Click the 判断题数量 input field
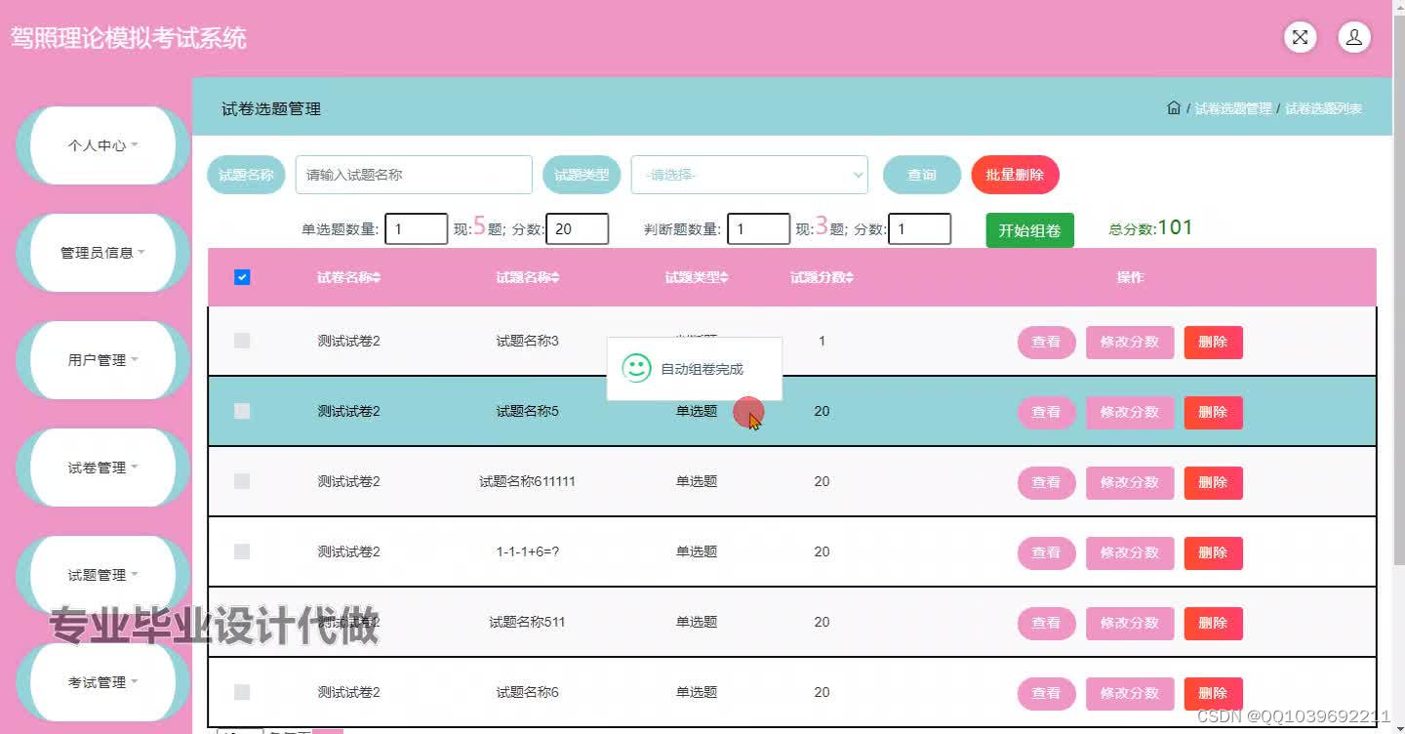Viewport: 1405px width, 734px height. pyautogui.click(x=758, y=229)
